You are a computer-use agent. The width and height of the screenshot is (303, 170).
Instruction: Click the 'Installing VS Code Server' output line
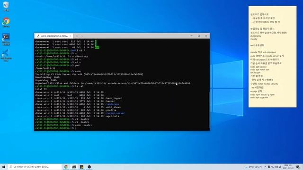click(x=89, y=75)
